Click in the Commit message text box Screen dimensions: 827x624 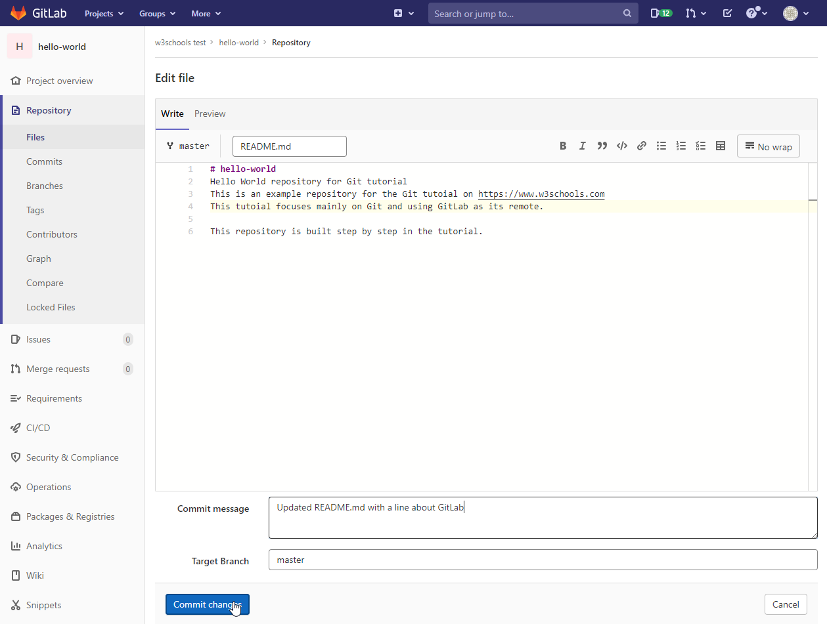tap(543, 518)
